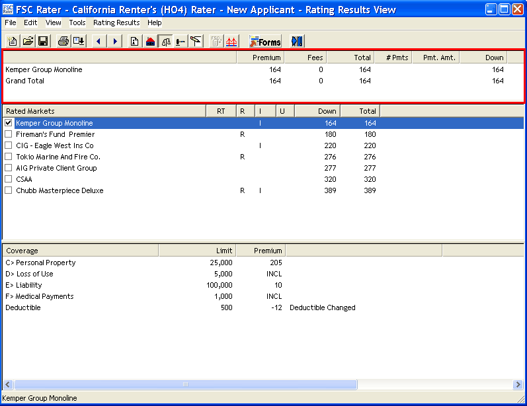Viewport: 527px width, 406px height.
Task: Click the pen on page toolbar icon
Action: [196, 42]
